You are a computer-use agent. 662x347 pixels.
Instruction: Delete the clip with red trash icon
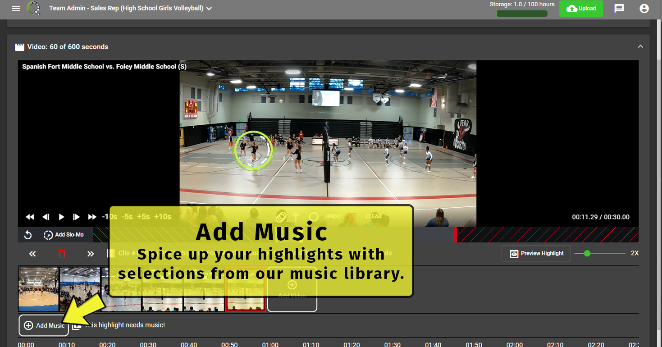[x=62, y=254]
